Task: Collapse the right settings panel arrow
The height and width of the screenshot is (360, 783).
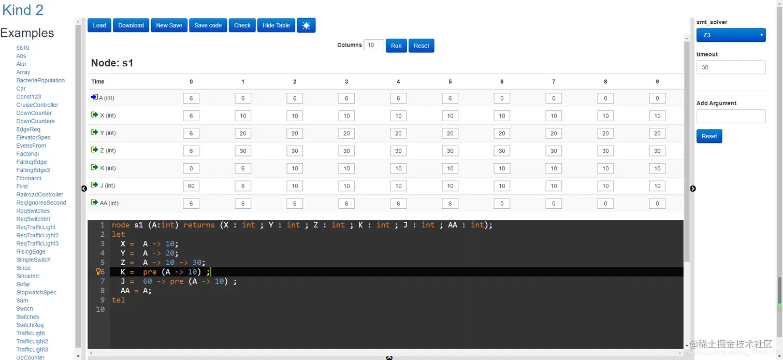Action: pyautogui.click(x=693, y=189)
